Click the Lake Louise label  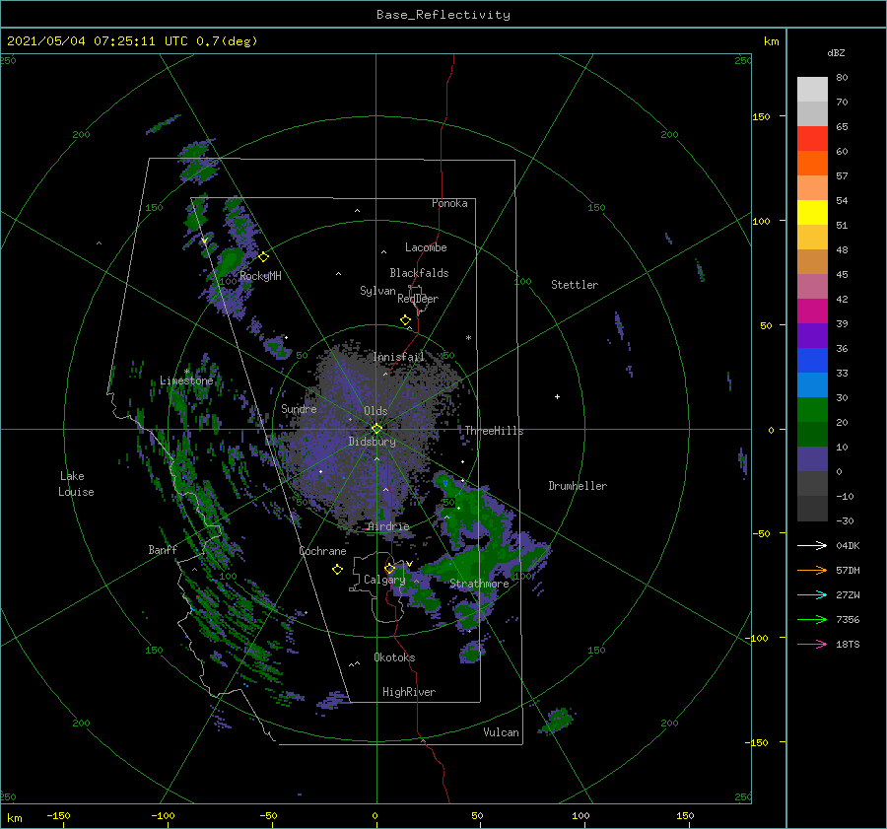pos(76,484)
